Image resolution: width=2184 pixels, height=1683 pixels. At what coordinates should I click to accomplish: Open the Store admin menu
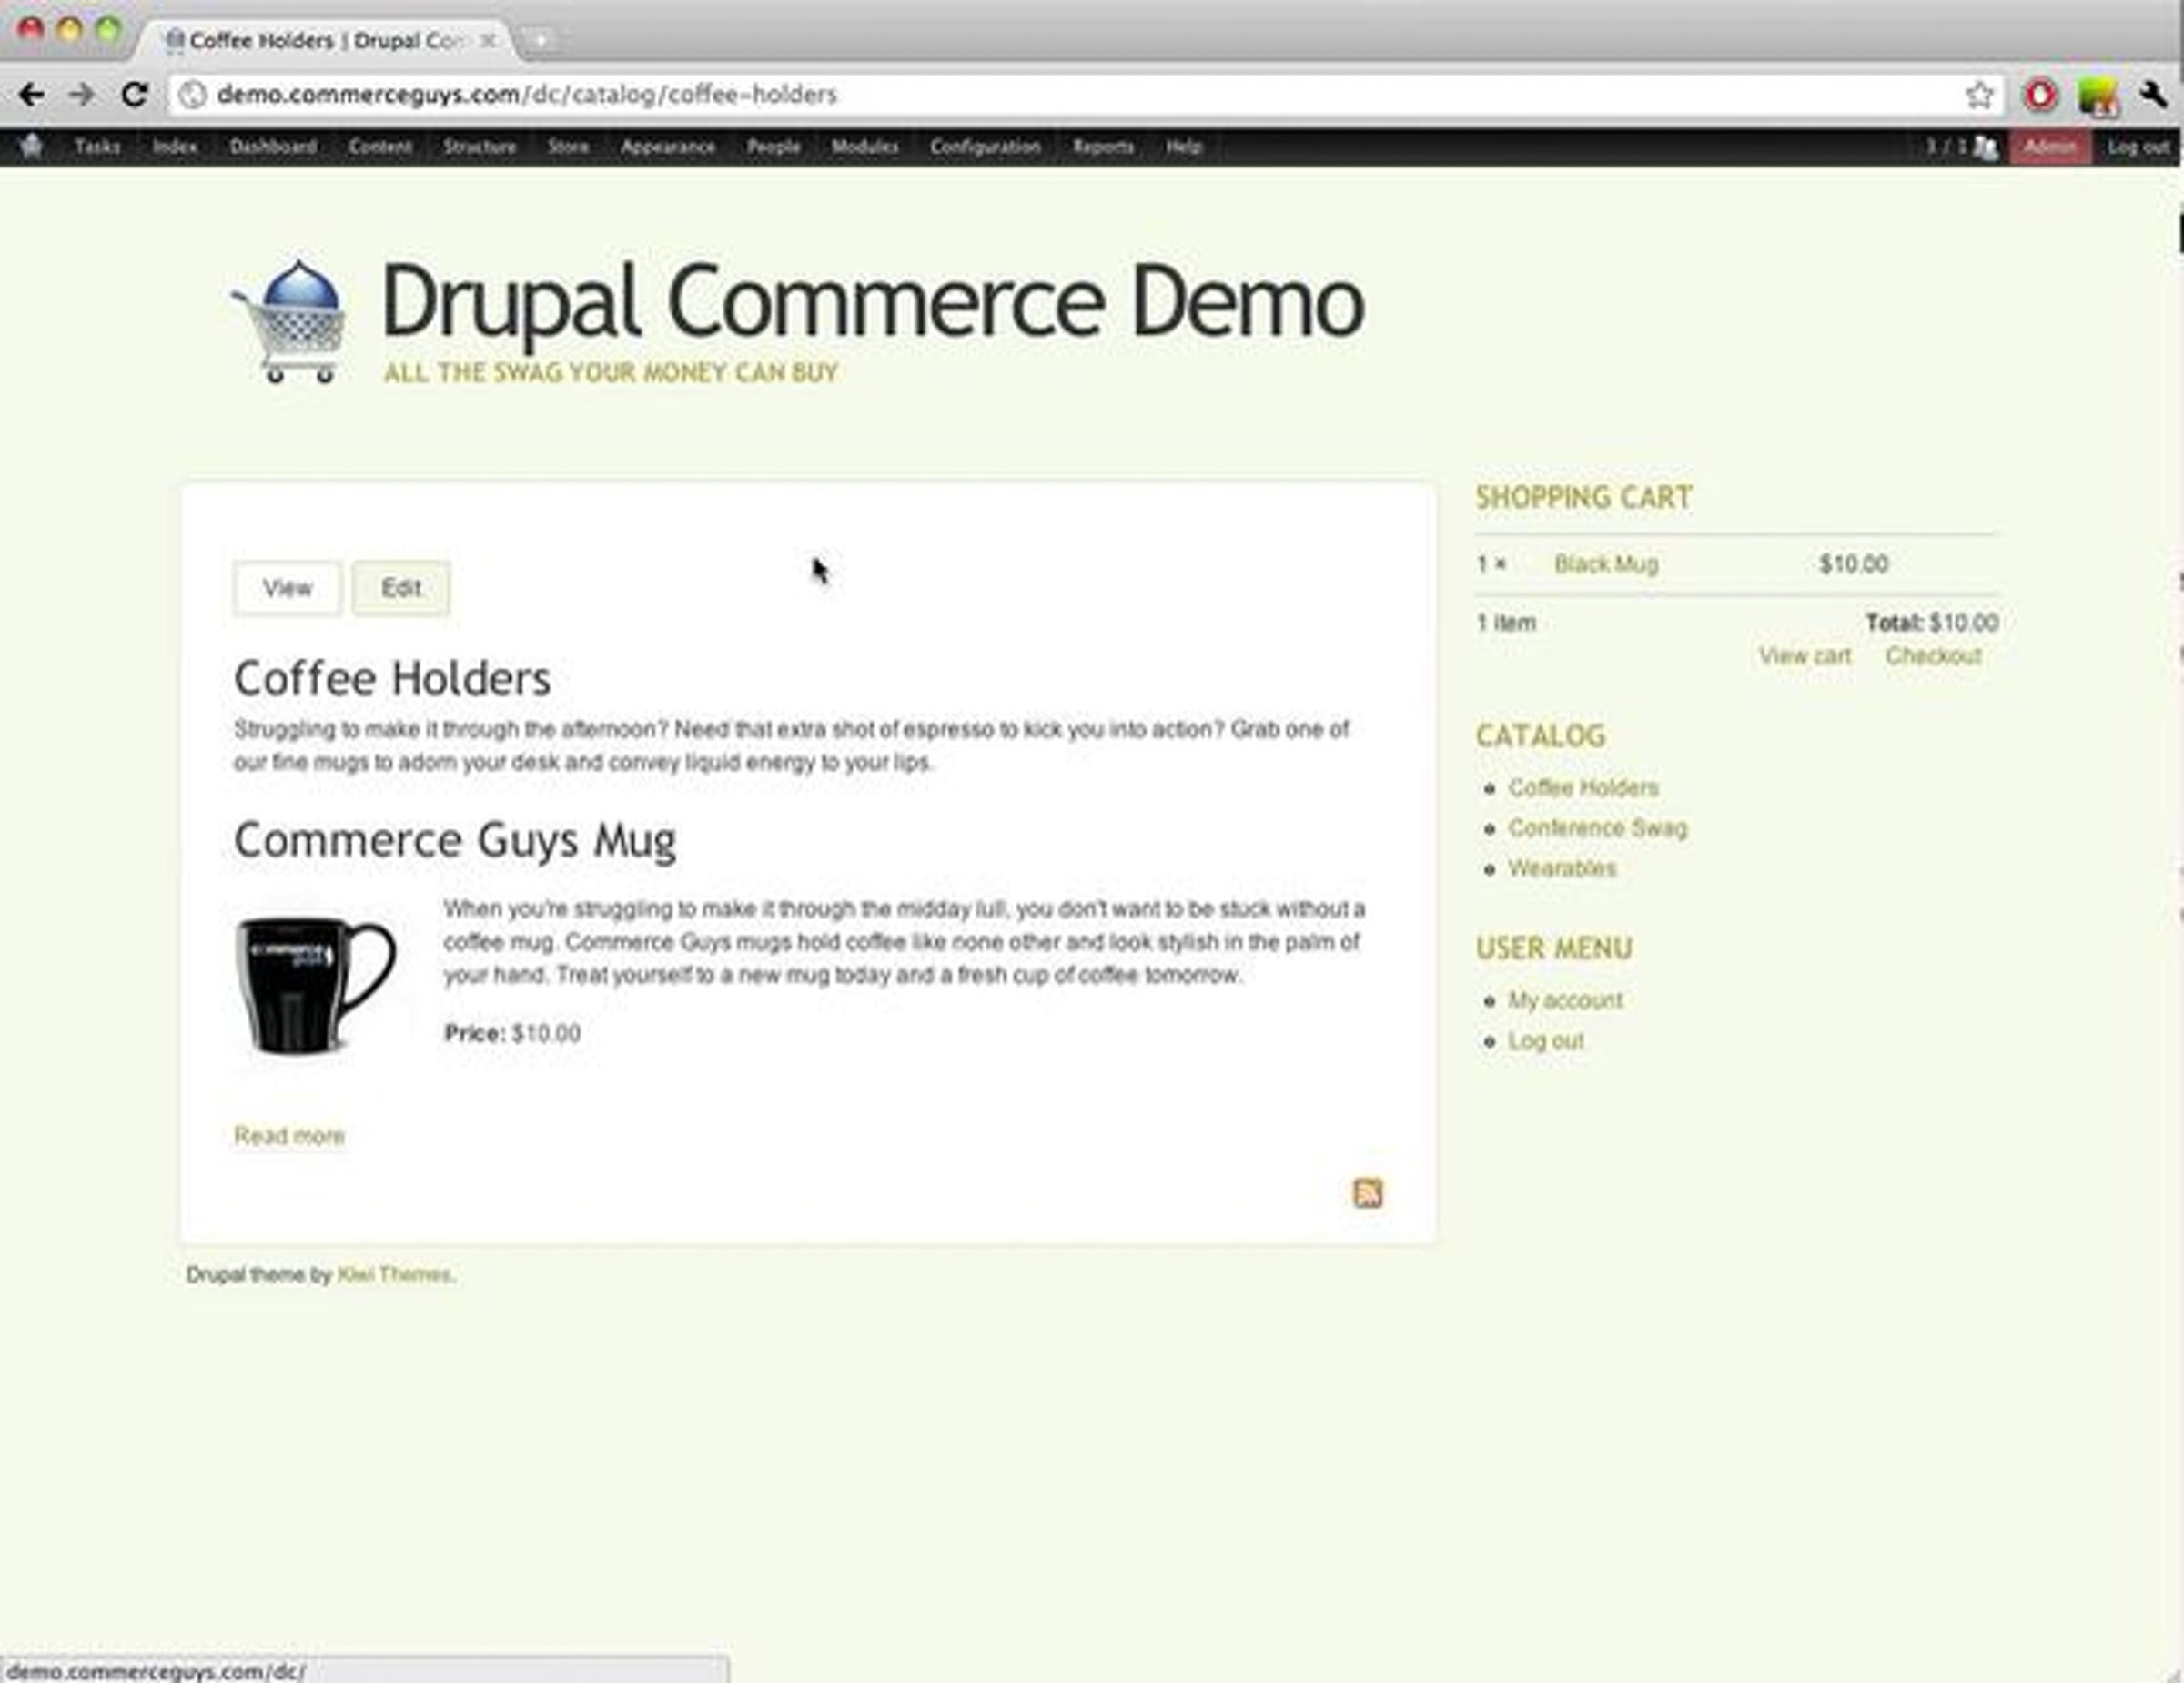coord(568,147)
